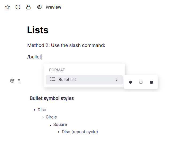
Task: Select the hollow circle bullet style
Action: tap(141, 82)
